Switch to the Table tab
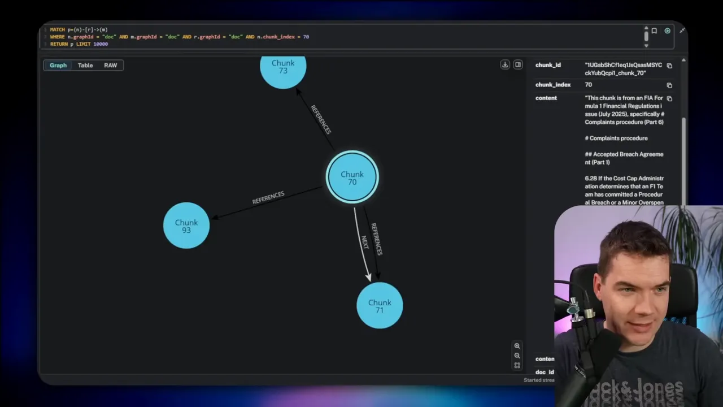 (85, 65)
